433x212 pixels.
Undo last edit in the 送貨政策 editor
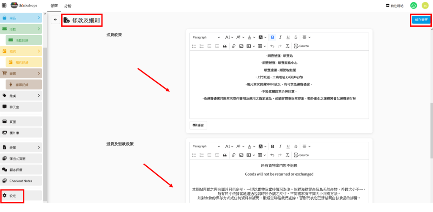(272, 46)
